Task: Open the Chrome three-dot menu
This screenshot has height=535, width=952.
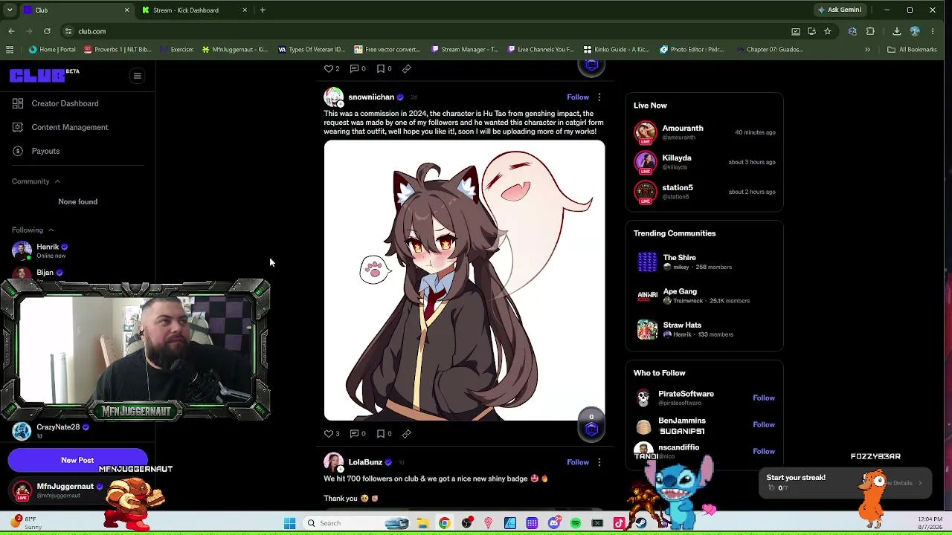Action: (933, 31)
